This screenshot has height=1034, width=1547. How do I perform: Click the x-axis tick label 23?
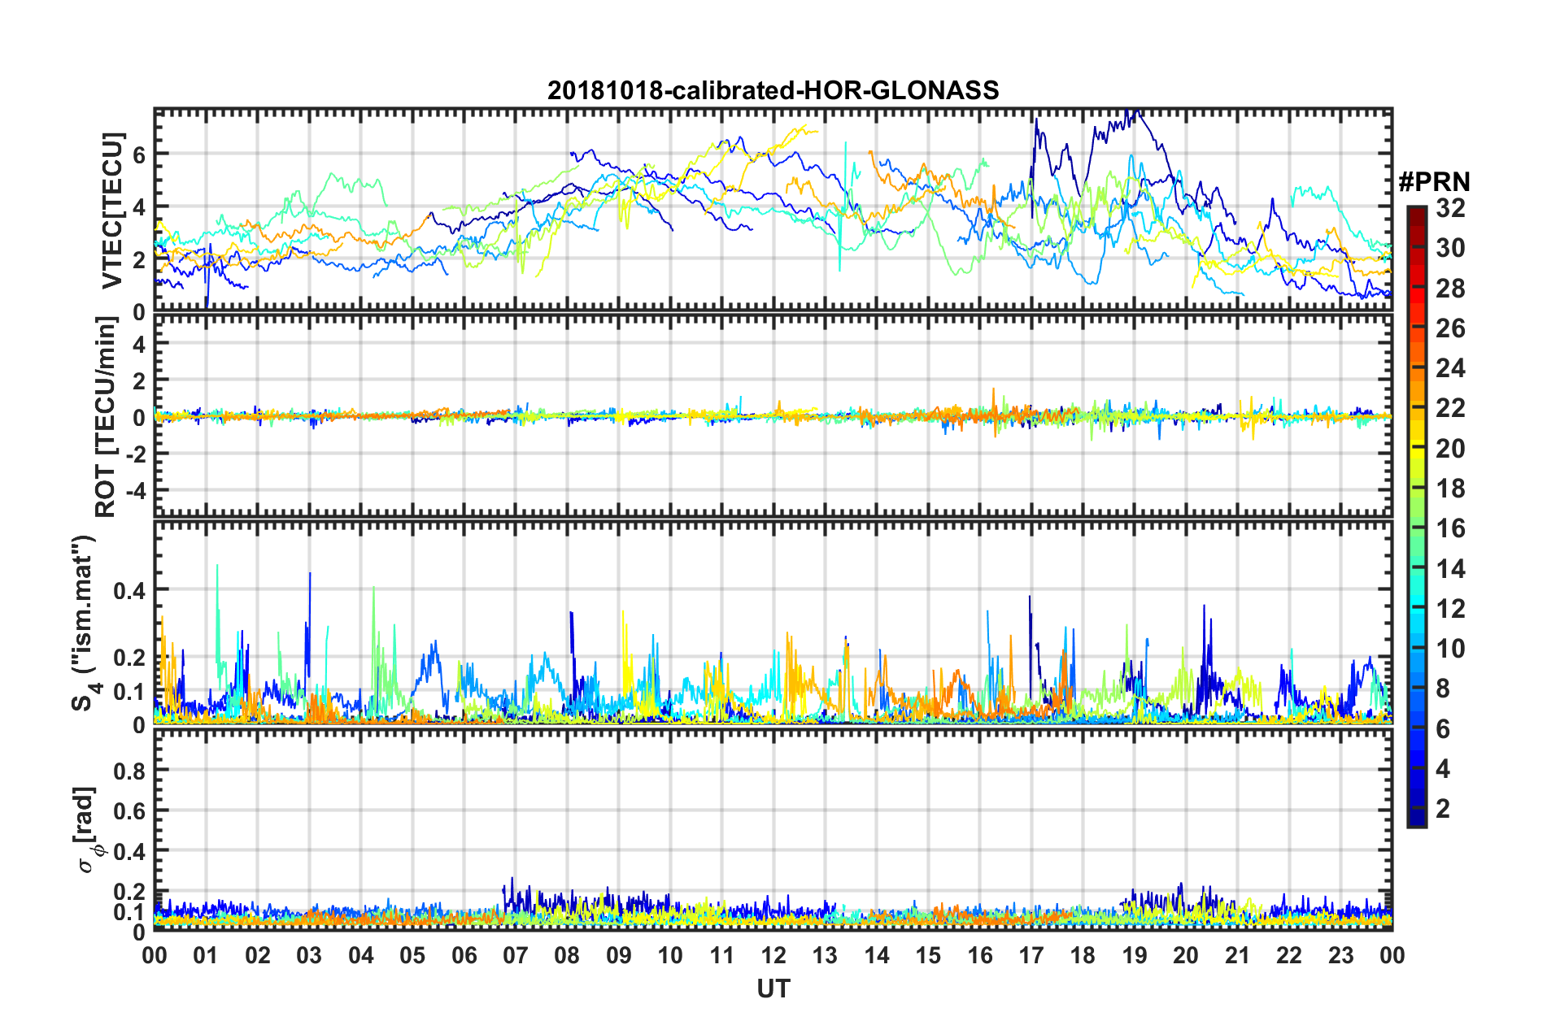coord(1341,955)
